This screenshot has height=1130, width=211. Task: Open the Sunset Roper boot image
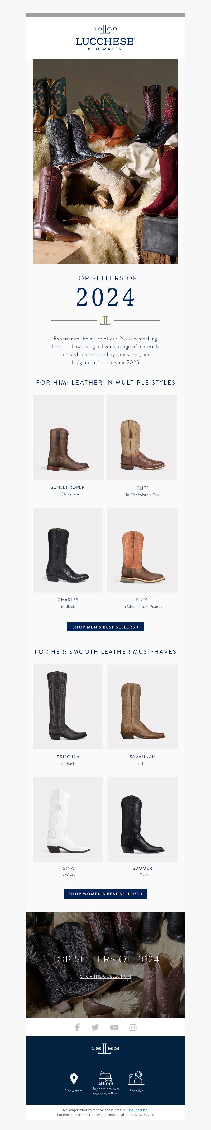click(x=68, y=437)
